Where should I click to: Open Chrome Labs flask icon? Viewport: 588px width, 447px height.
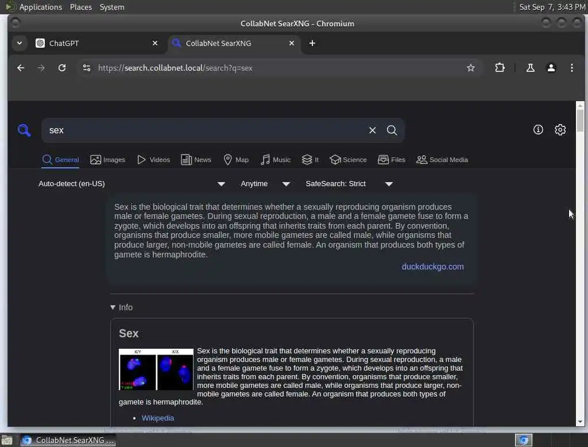point(530,68)
